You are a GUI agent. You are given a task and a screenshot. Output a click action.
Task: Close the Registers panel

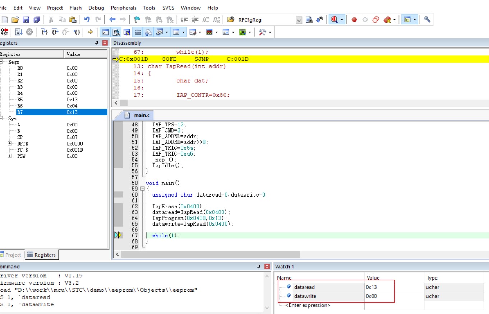tap(105, 43)
